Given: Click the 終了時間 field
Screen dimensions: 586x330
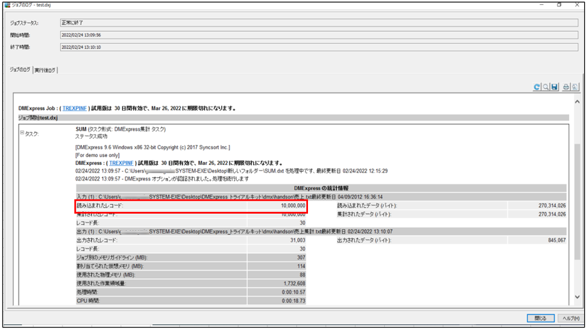Looking at the screenshot, I should [319, 47].
